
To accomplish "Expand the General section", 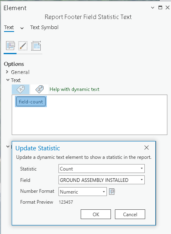I will 7,72.
